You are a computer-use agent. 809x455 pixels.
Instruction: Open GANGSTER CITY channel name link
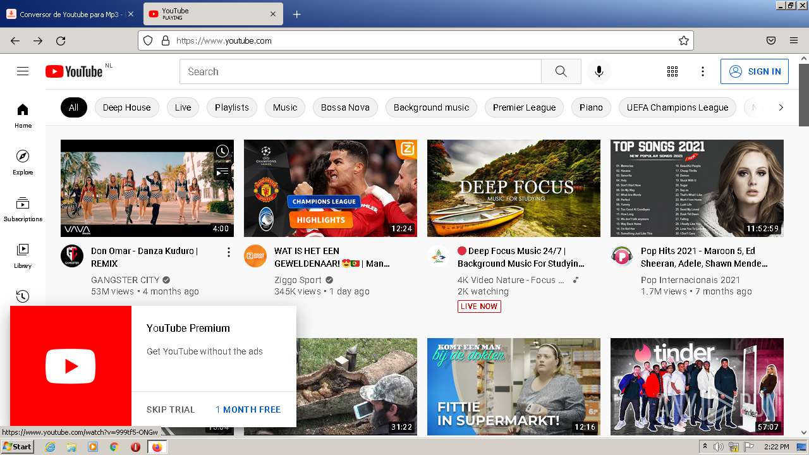point(125,280)
